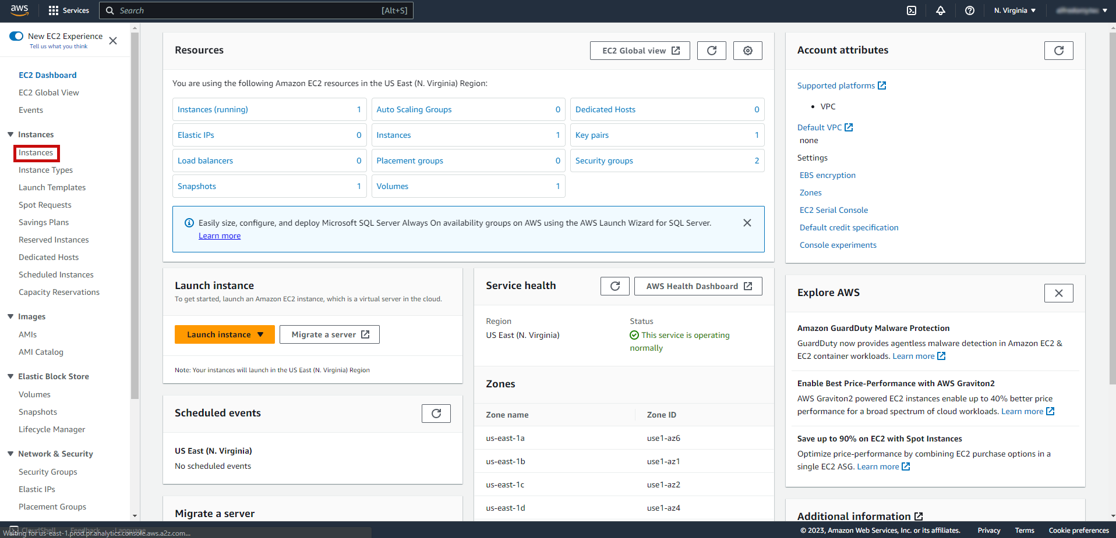Open Key pairs resource link
Viewport: 1116px width, 538px height.
pos(592,135)
